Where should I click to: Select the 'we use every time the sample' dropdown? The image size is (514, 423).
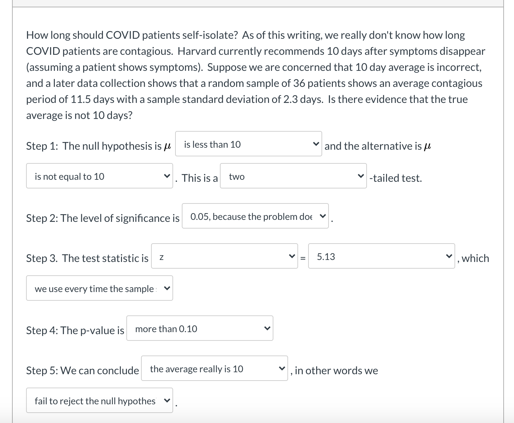click(x=99, y=288)
